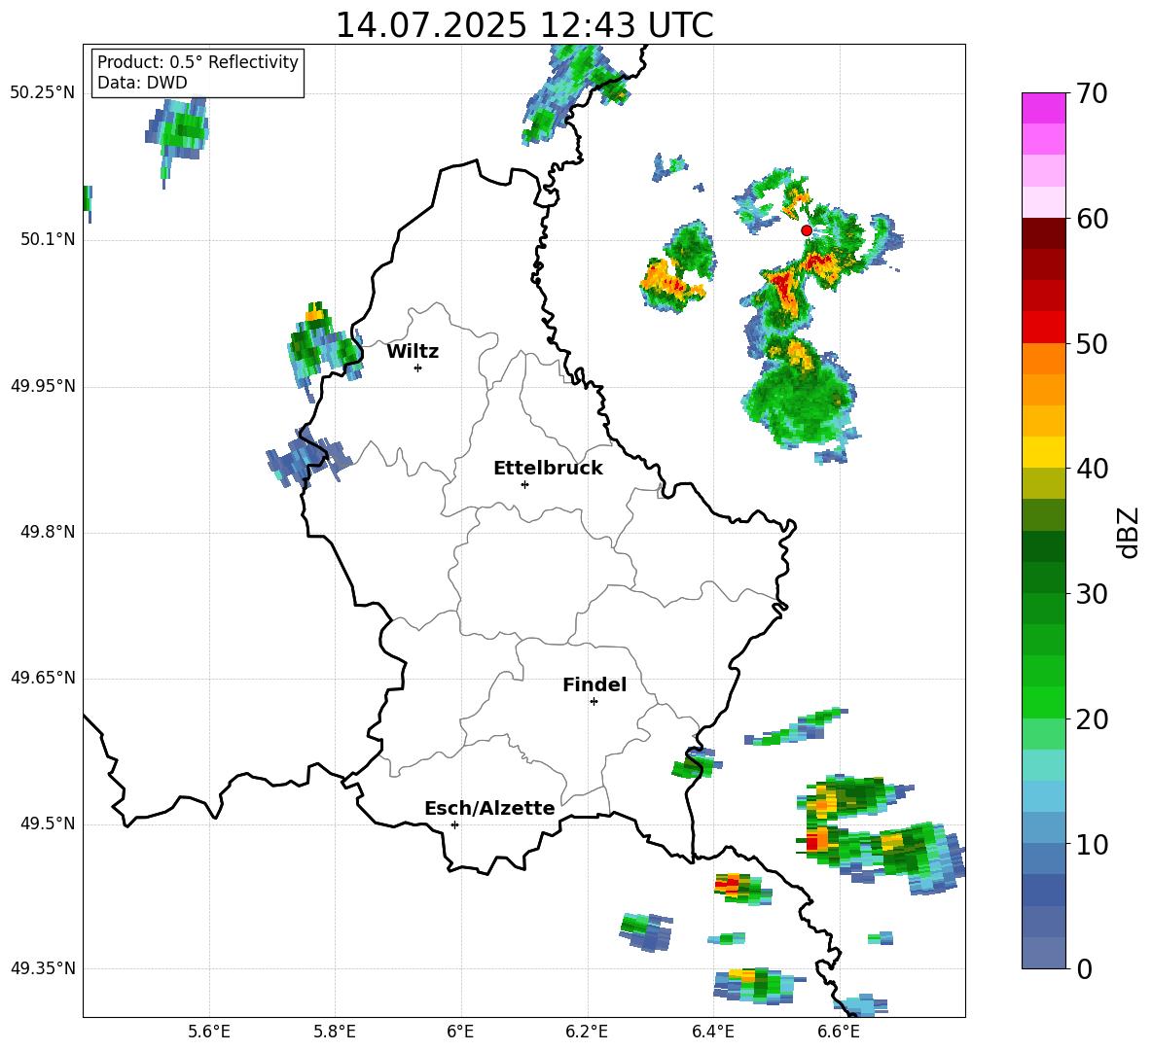The image size is (1152, 1051).
Task: Click the dark maroon swatch below 60
Action: [x=1043, y=233]
